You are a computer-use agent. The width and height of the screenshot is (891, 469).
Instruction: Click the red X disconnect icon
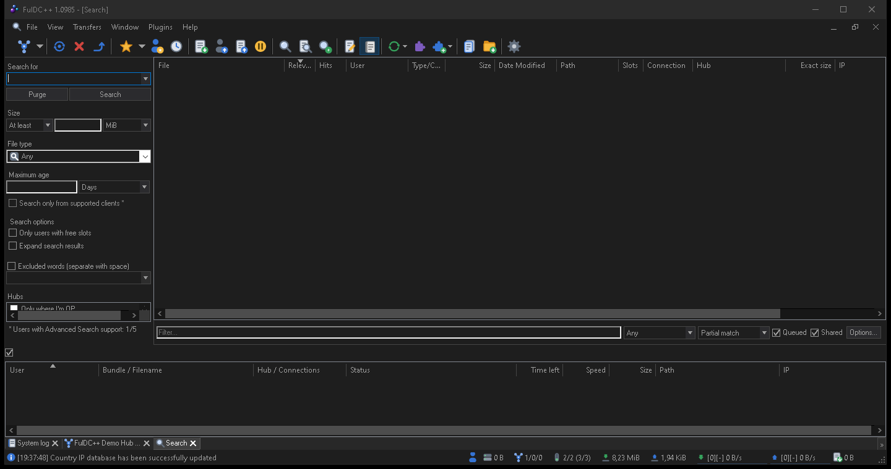[79, 46]
